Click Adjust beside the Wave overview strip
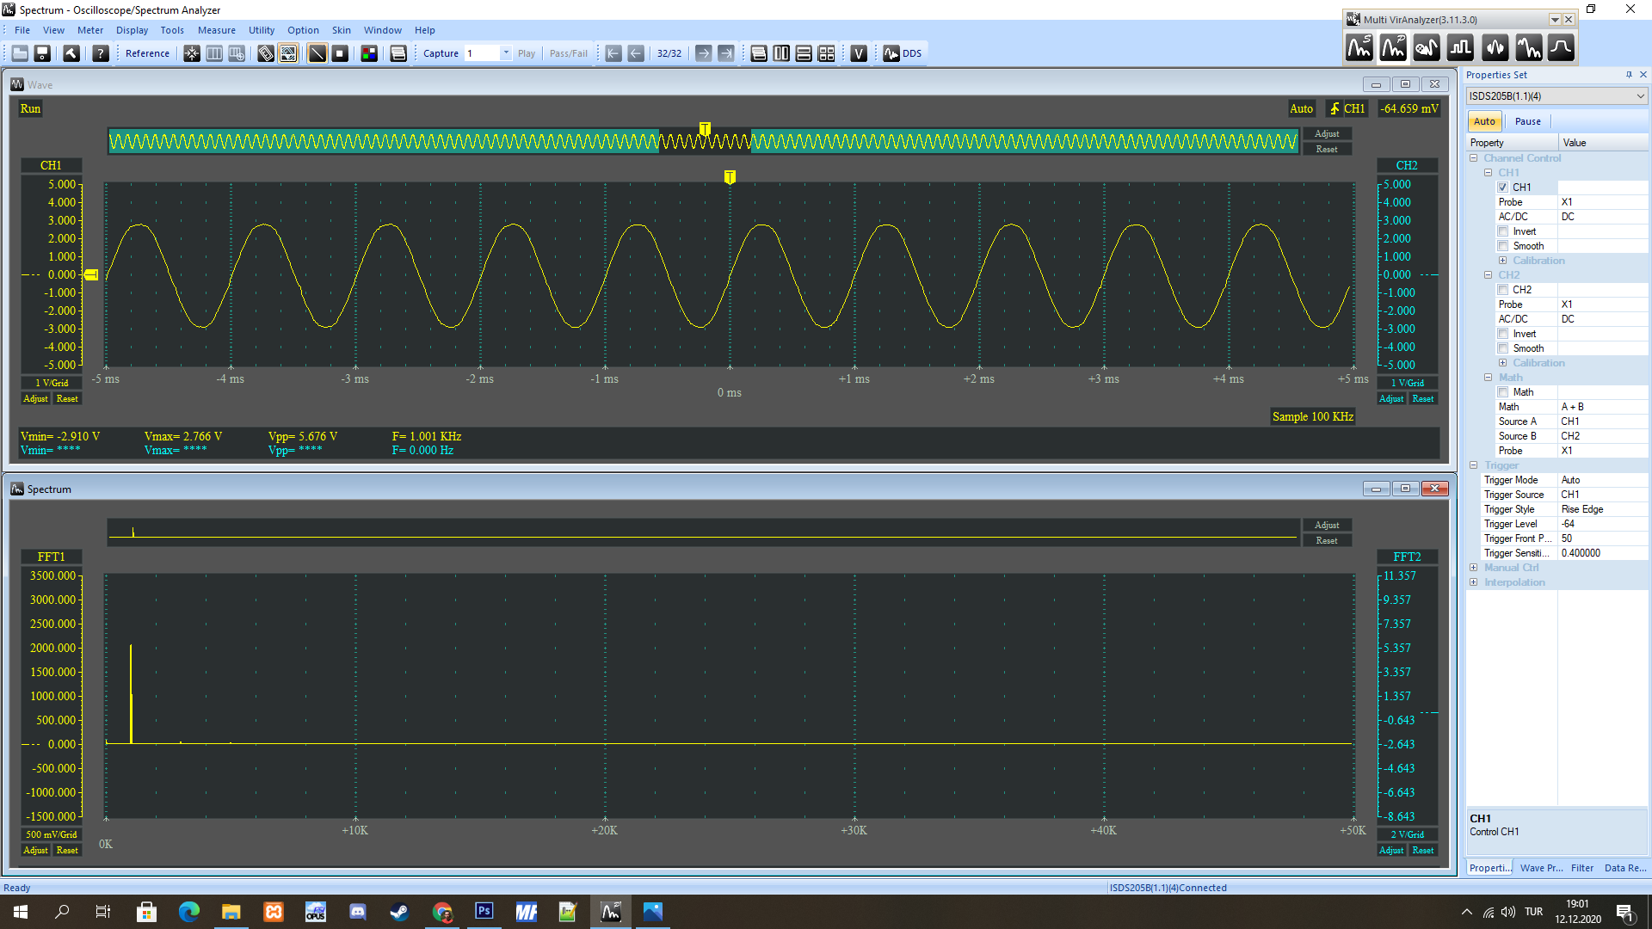The image size is (1652, 929). pos(1327,134)
